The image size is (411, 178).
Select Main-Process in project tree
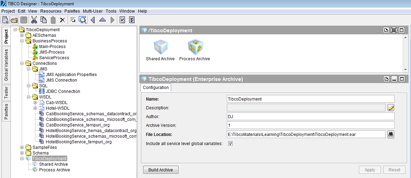point(52,47)
